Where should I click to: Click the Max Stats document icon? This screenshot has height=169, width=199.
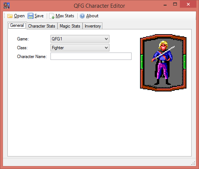pyautogui.click(x=52, y=16)
